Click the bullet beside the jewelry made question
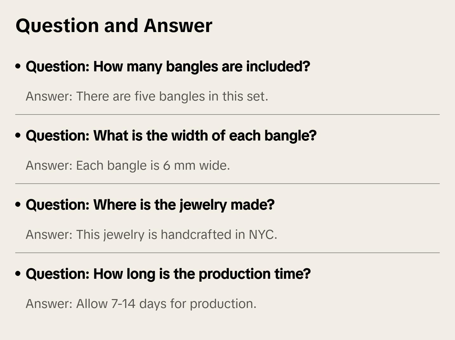Viewport: 455px width, 340px height. (x=18, y=205)
